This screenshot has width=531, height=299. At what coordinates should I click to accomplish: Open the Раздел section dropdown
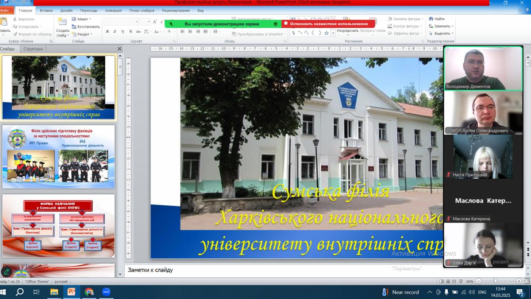coord(81,34)
